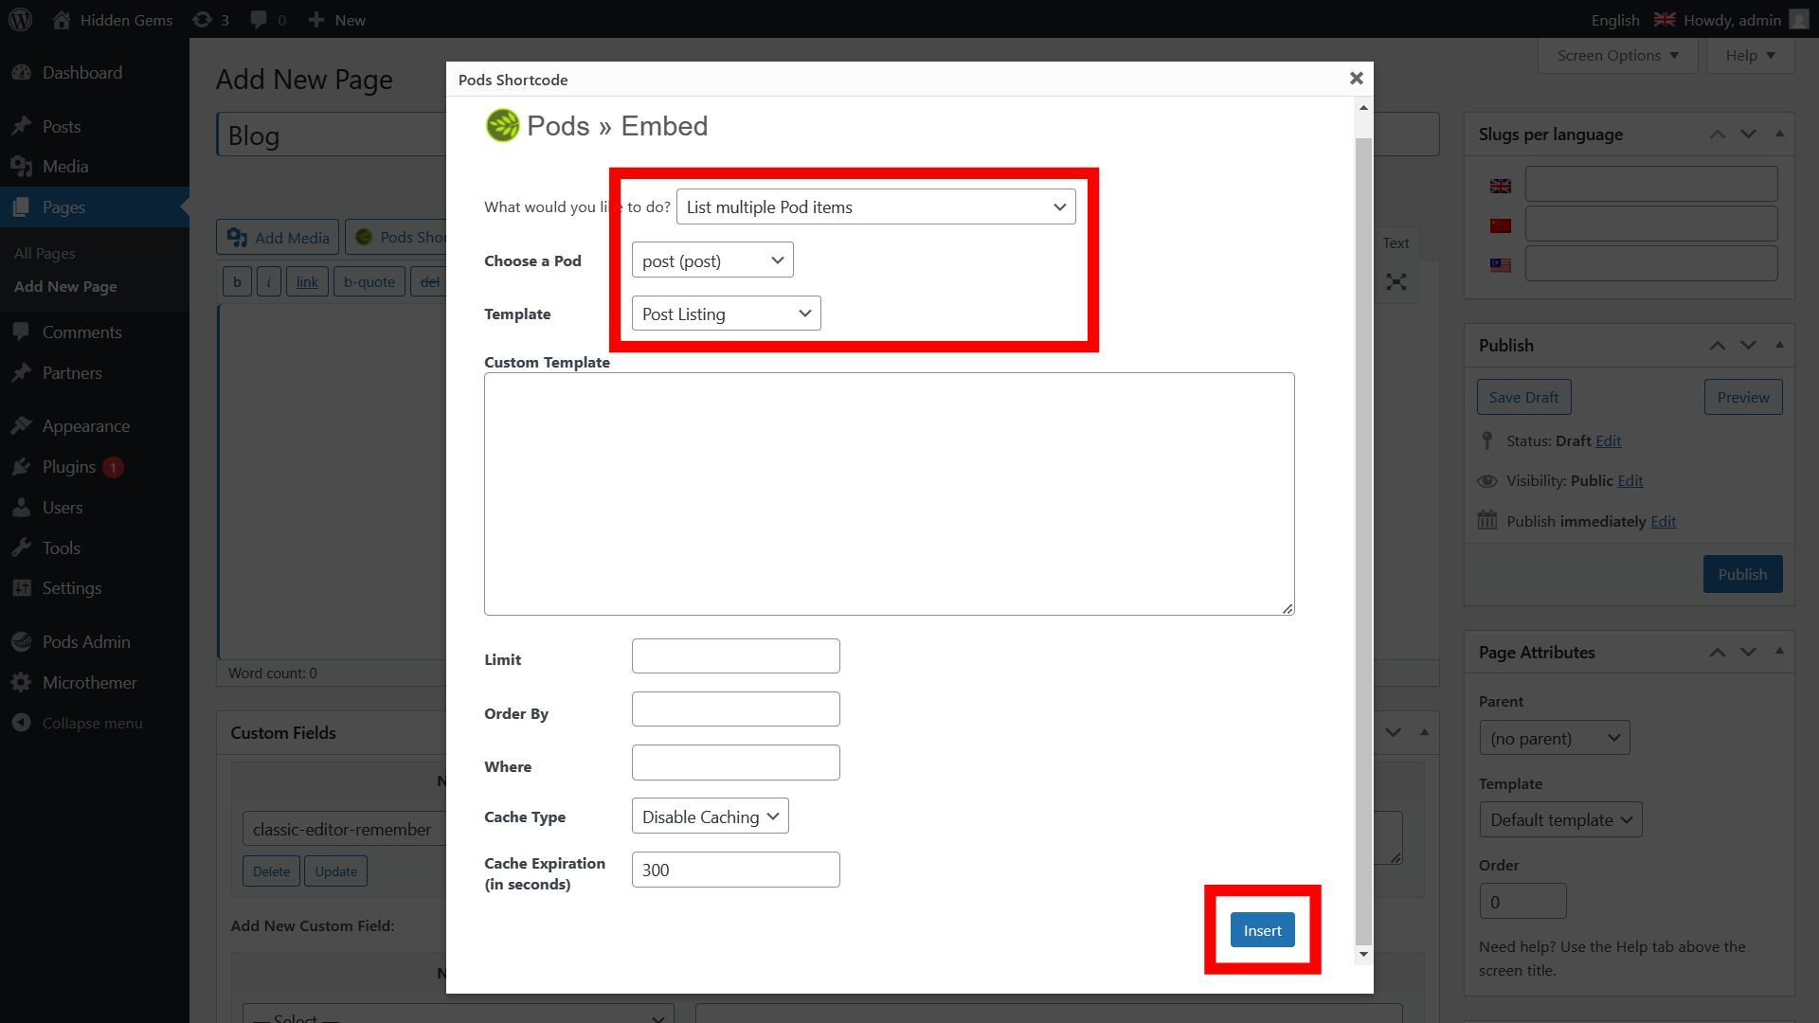The height and width of the screenshot is (1023, 1819).
Task: Click the dialog scrollbar up arrow
Action: [1363, 108]
